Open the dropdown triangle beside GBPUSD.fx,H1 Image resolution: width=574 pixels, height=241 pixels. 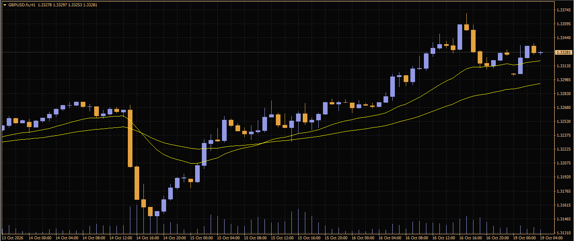(5, 5)
